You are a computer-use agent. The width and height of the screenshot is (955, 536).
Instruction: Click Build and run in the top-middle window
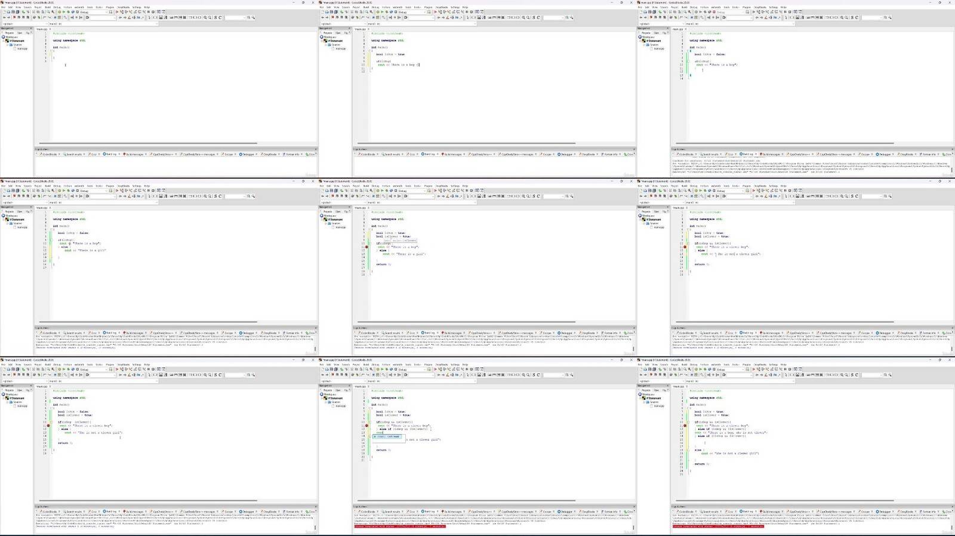(x=386, y=12)
